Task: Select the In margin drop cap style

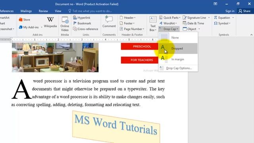Action: click(178, 59)
